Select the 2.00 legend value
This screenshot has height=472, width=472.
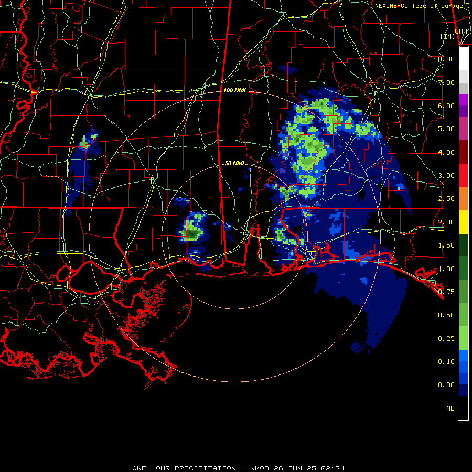[446, 222]
